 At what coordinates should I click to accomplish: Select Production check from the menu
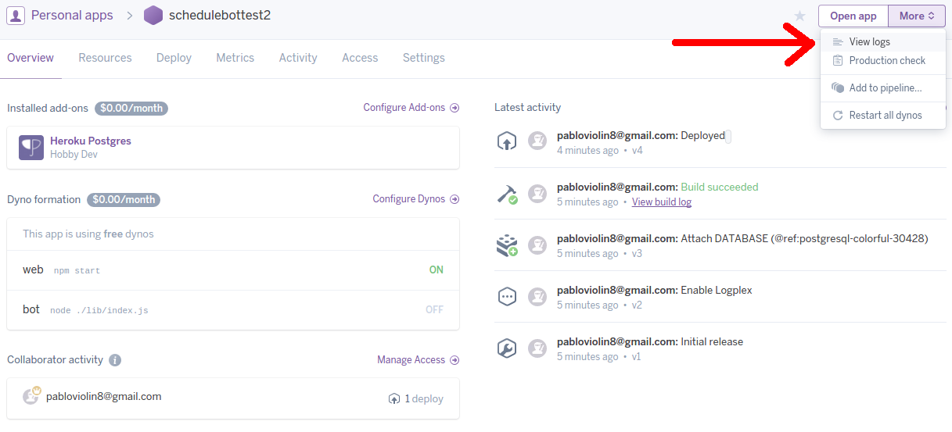point(883,60)
